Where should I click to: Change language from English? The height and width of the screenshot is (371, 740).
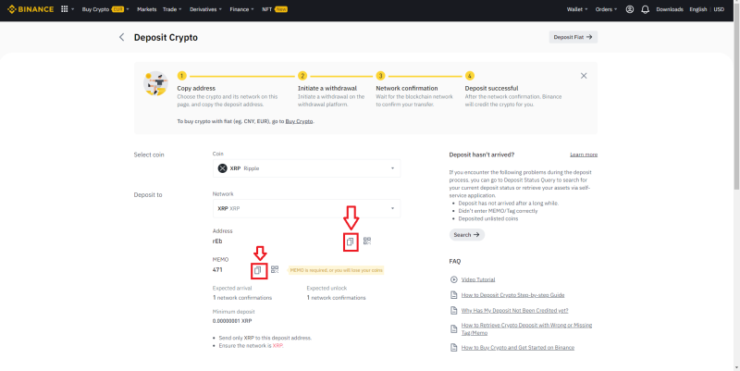(698, 9)
